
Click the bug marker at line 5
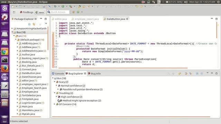coord(53,33)
